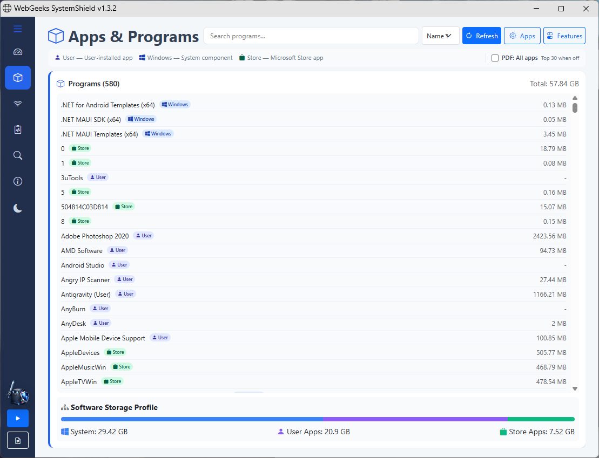Click the Windows logo in the legend

[142, 58]
